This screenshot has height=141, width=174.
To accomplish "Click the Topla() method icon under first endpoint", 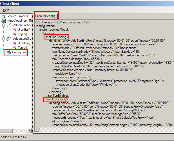I will [15, 34].
